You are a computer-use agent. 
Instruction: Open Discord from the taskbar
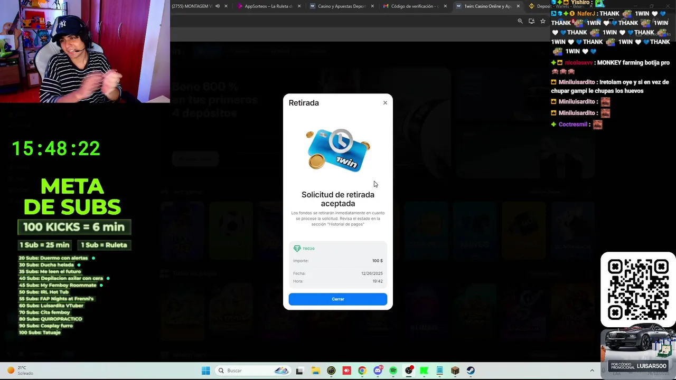tap(378, 370)
